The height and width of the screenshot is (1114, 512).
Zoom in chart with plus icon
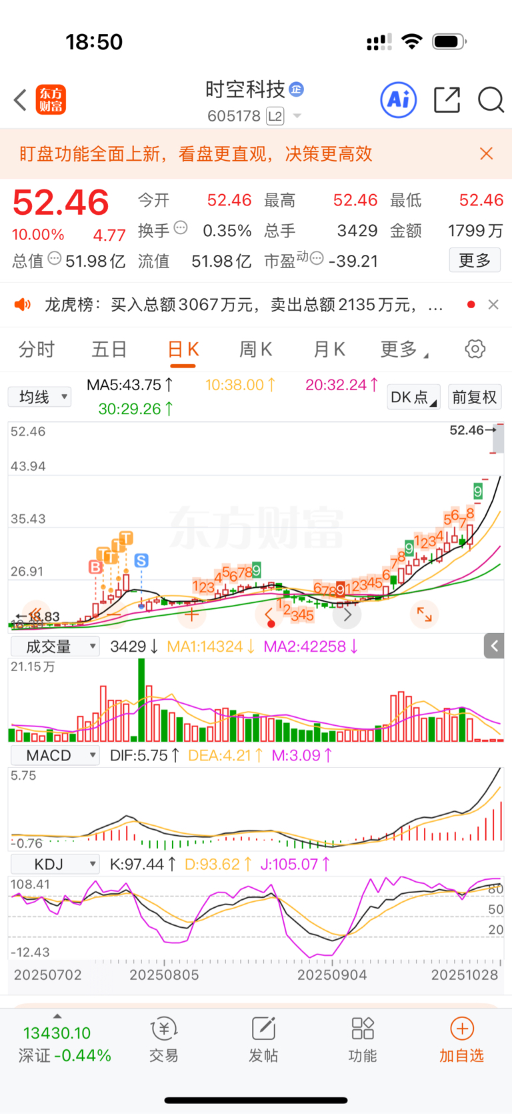click(x=192, y=614)
